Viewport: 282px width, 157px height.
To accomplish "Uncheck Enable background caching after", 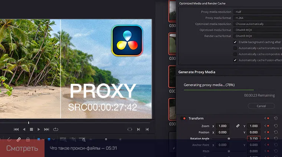I will pos(235,42).
